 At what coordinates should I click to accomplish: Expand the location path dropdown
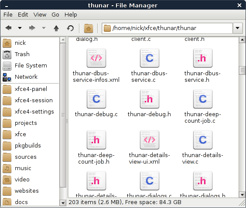(x=238, y=28)
